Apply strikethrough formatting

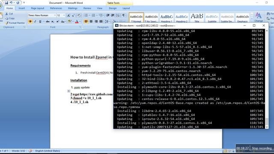click(48, 21)
